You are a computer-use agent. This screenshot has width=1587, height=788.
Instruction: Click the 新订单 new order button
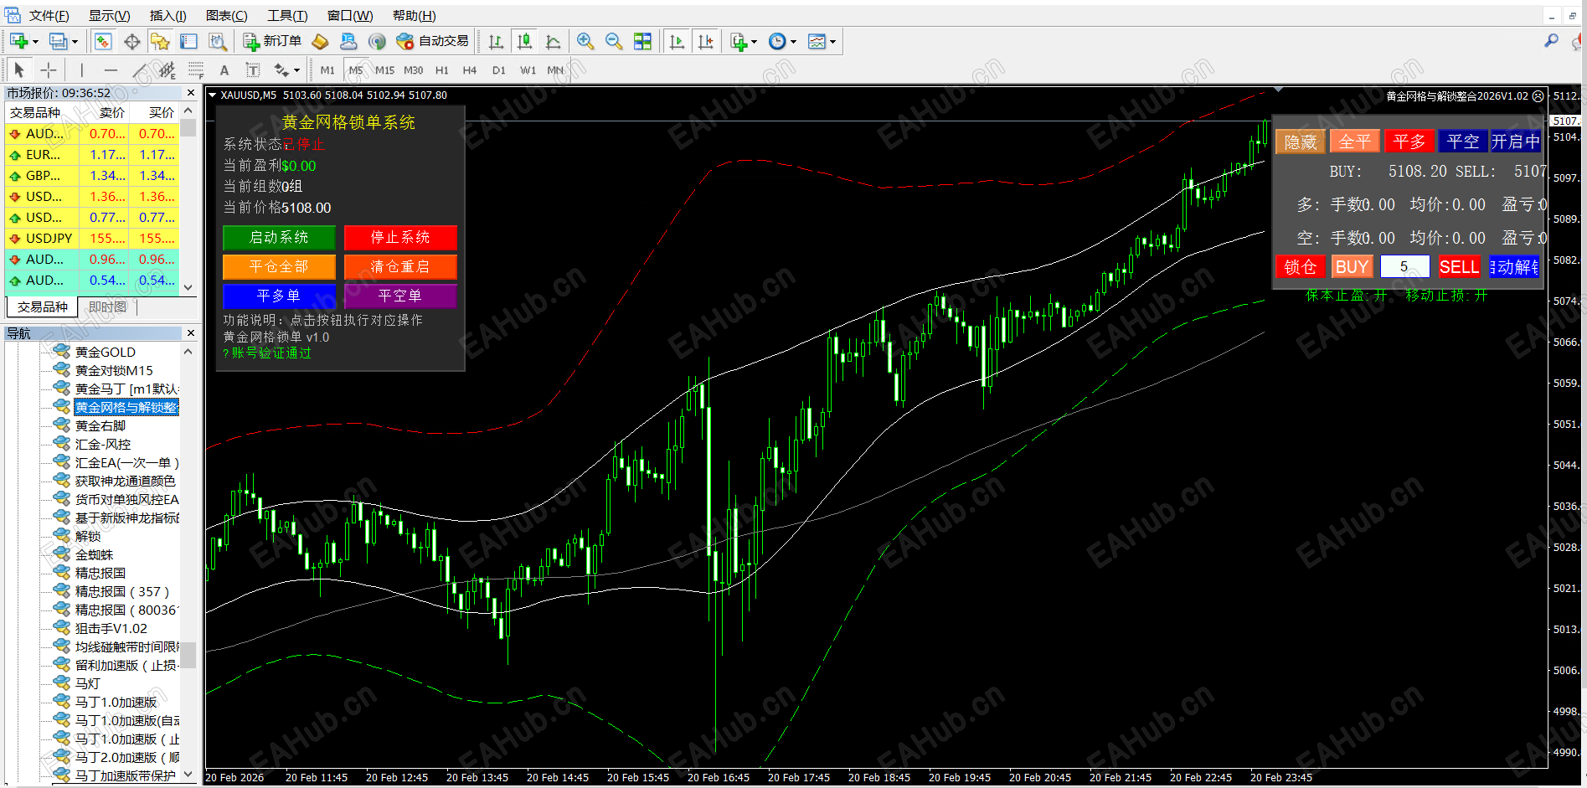coord(272,41)
